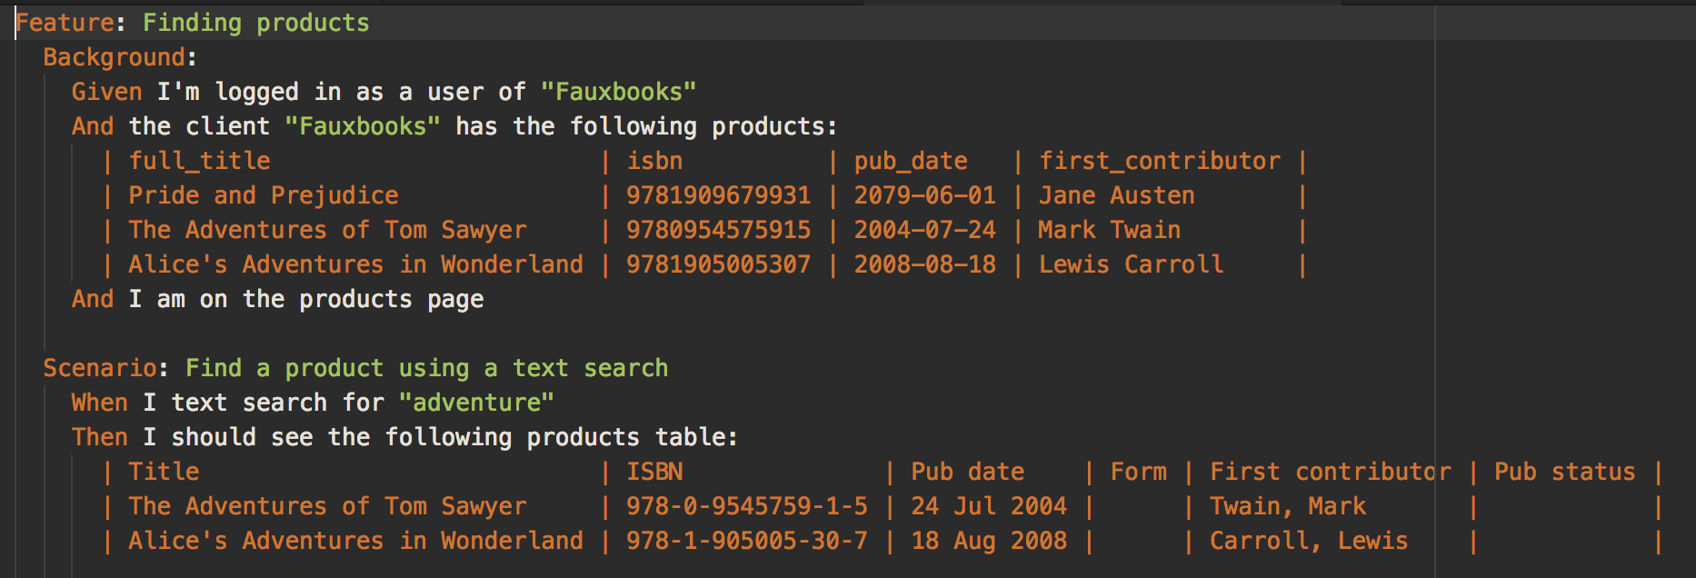
Task: Click the "Twain, Mark" result cell
Action: pyautogui.click(x=1287, y=506)
